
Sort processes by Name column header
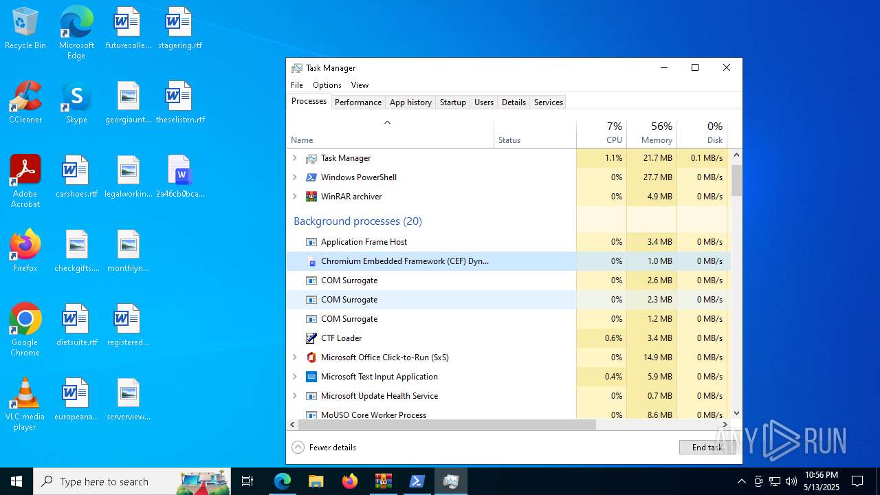click(x=390, y=133)
